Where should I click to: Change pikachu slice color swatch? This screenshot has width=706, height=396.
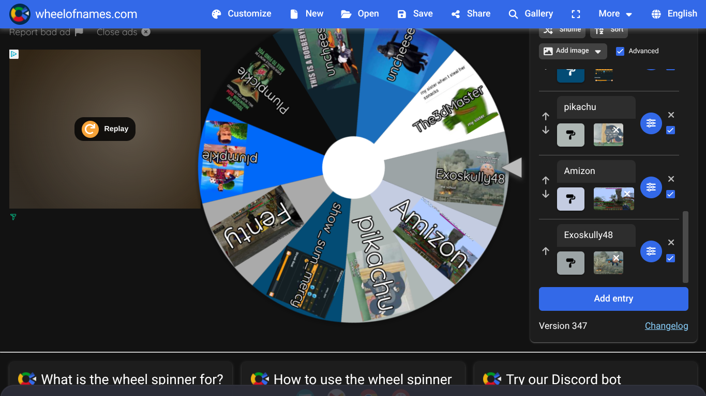tap(571, 135)
